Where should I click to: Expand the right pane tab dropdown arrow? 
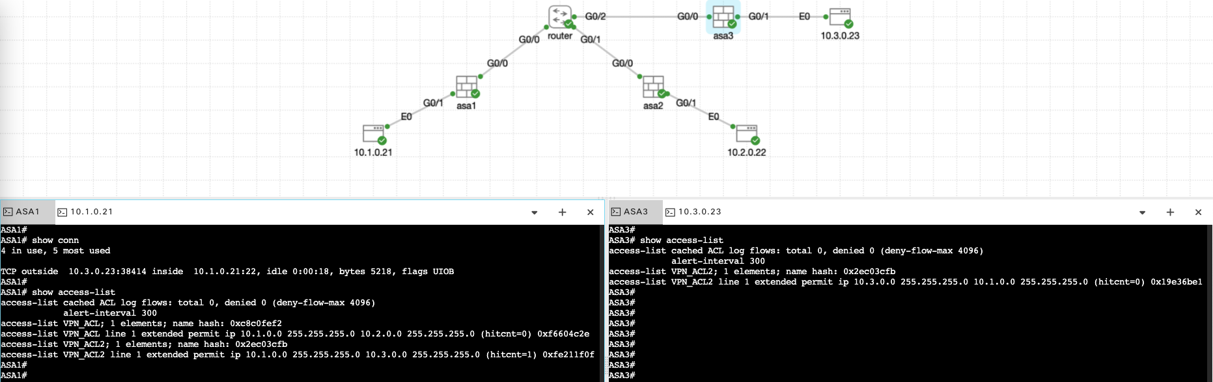[x=1142, y=212]
